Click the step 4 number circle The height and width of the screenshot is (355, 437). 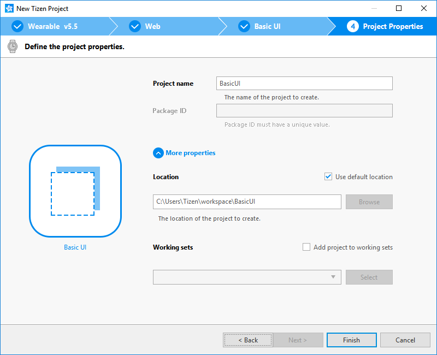click(x=353, y=26)
